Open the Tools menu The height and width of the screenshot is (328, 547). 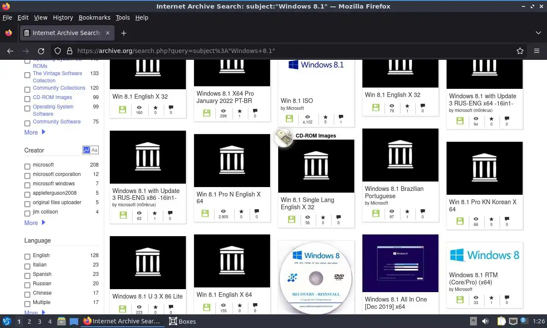[123, 18]
